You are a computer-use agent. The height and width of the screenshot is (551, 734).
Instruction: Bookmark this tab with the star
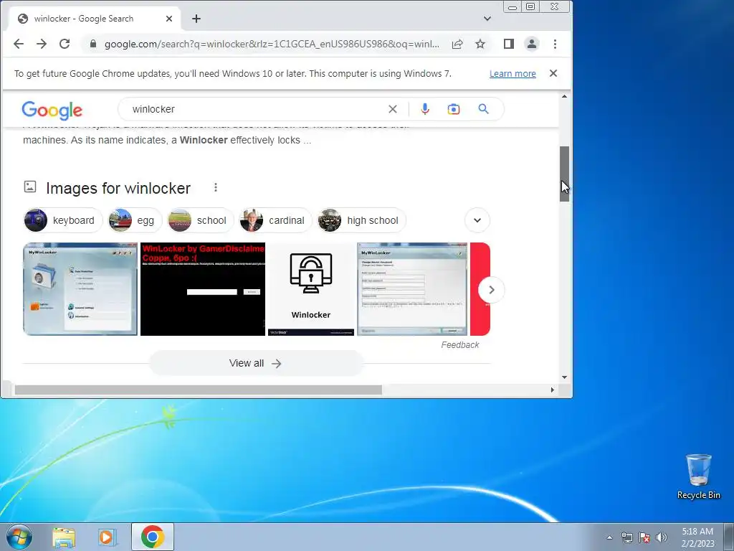pos(480,44)
